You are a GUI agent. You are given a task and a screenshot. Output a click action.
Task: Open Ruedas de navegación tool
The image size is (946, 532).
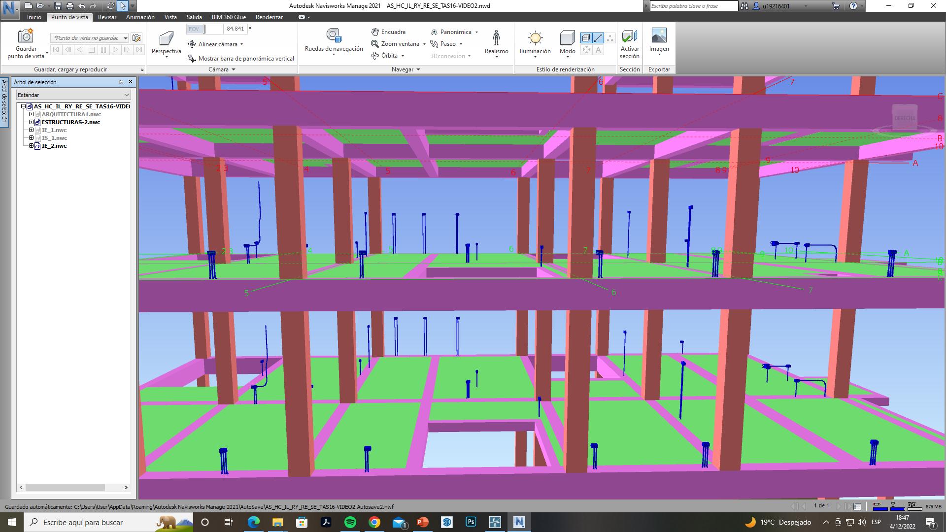pyautogui.click(x=334, y=36)
